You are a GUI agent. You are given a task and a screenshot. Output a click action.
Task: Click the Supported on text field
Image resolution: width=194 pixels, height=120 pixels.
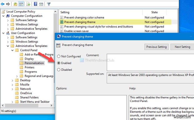point(150,78)
